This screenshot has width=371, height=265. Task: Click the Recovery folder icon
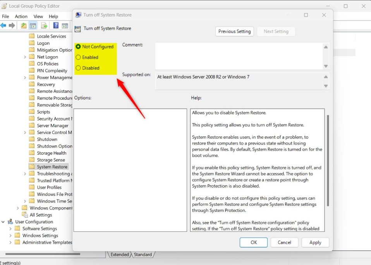click(x=32, y=84)
